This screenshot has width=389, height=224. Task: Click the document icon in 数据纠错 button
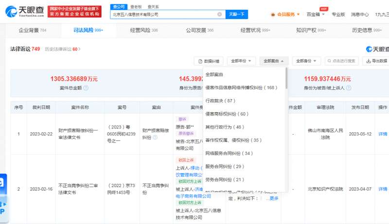(200, 61)
